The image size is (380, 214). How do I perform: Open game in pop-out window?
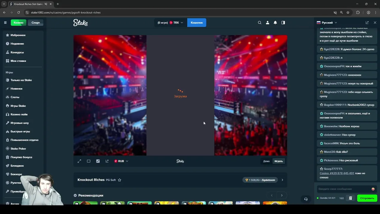tap(107, 161)
